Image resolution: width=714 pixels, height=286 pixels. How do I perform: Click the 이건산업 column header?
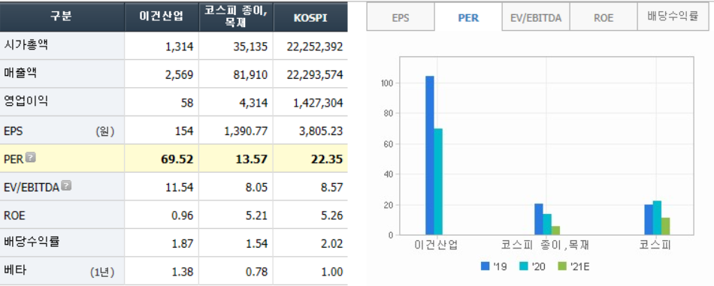pyautogui.click(x=162, y=16)
